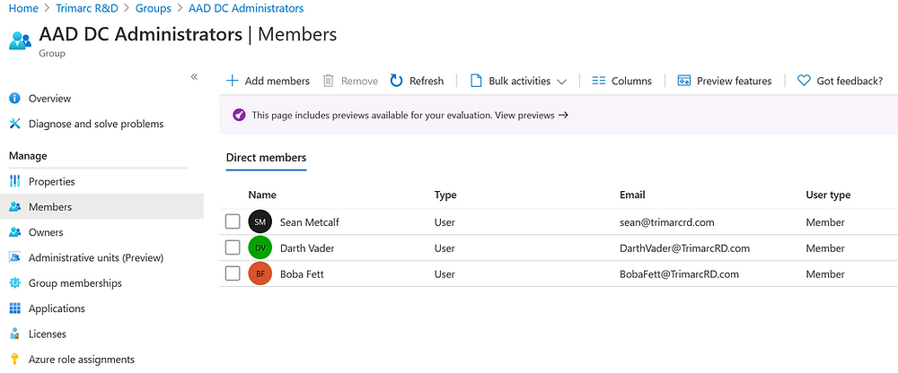Select Members in the sidebar
The image size is (898, 373).
(x=101, y=207)
